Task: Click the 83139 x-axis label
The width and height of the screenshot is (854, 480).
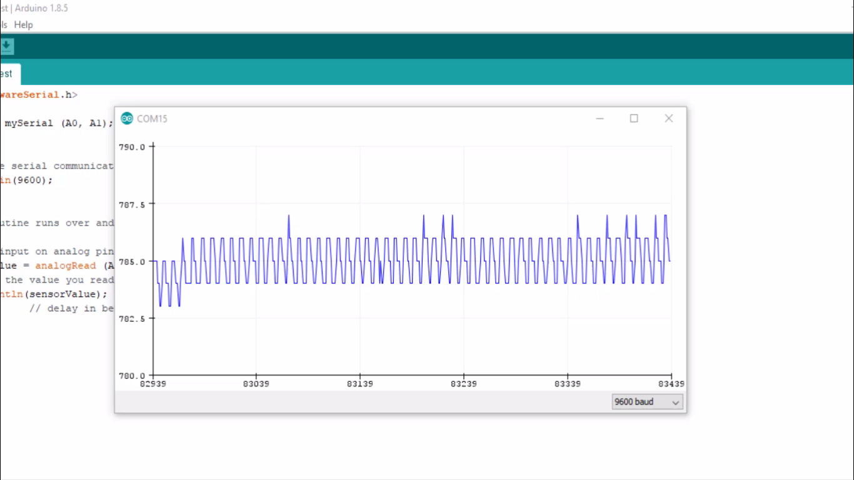Action: [x=359, y=384]
